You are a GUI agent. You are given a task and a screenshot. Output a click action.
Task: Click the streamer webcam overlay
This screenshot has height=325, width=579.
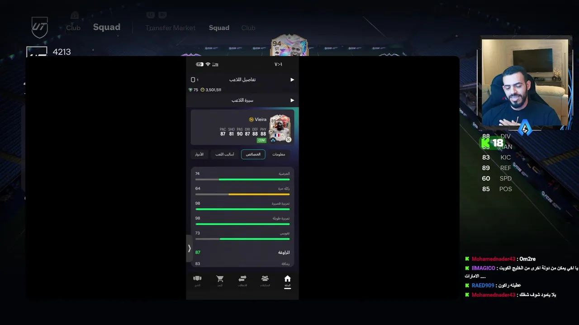coord(525,83)
